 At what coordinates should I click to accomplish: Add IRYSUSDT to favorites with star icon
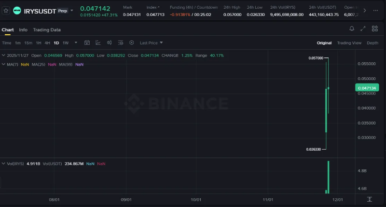(6, 11)
